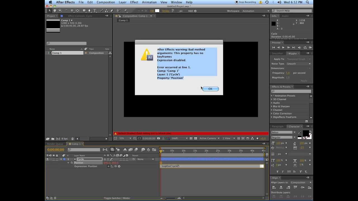Toggle expression enable switch for Position

(109, 166)
